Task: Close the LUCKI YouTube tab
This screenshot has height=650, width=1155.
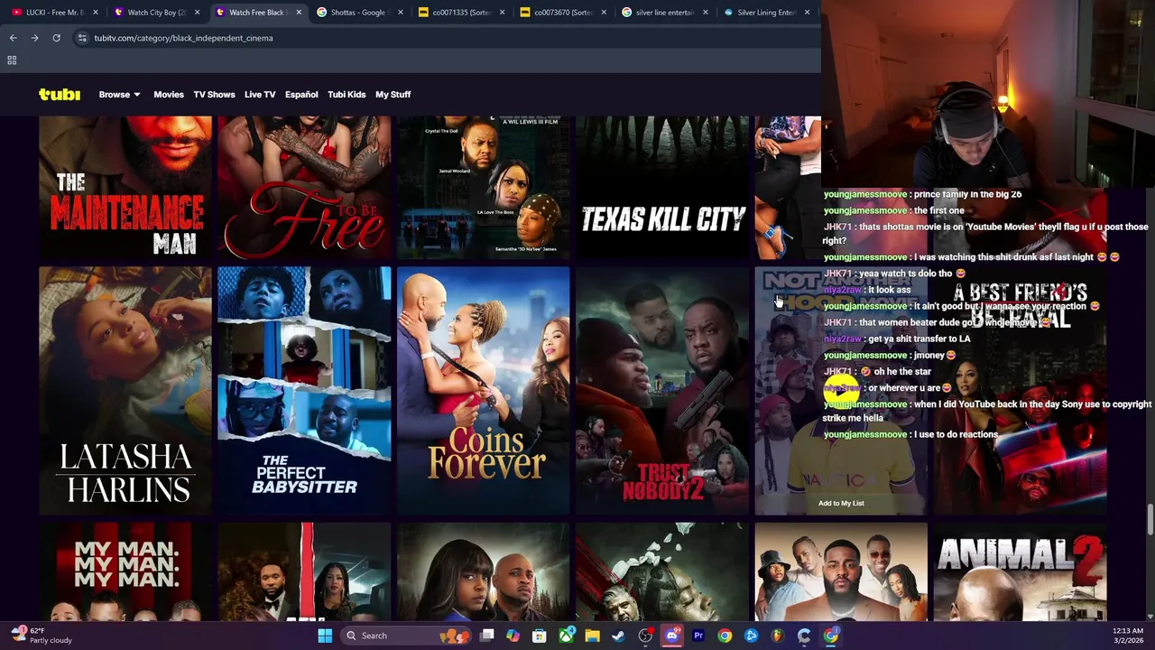Action: click(x=96, y=13)
